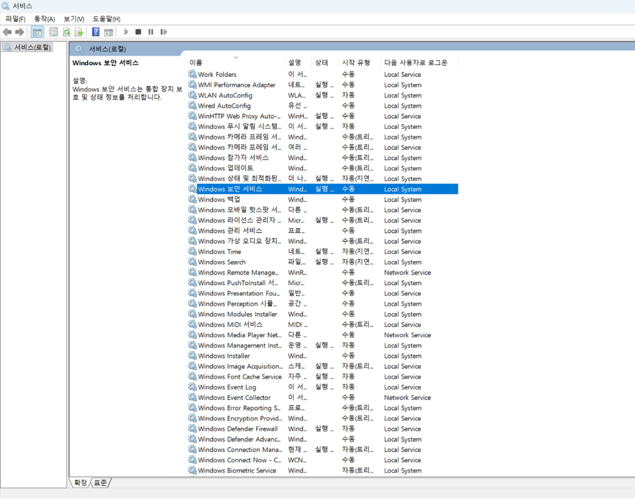Screen dimensions: 635x499
Task: Open the 도움말(H) menu
Action: (107, 19)
